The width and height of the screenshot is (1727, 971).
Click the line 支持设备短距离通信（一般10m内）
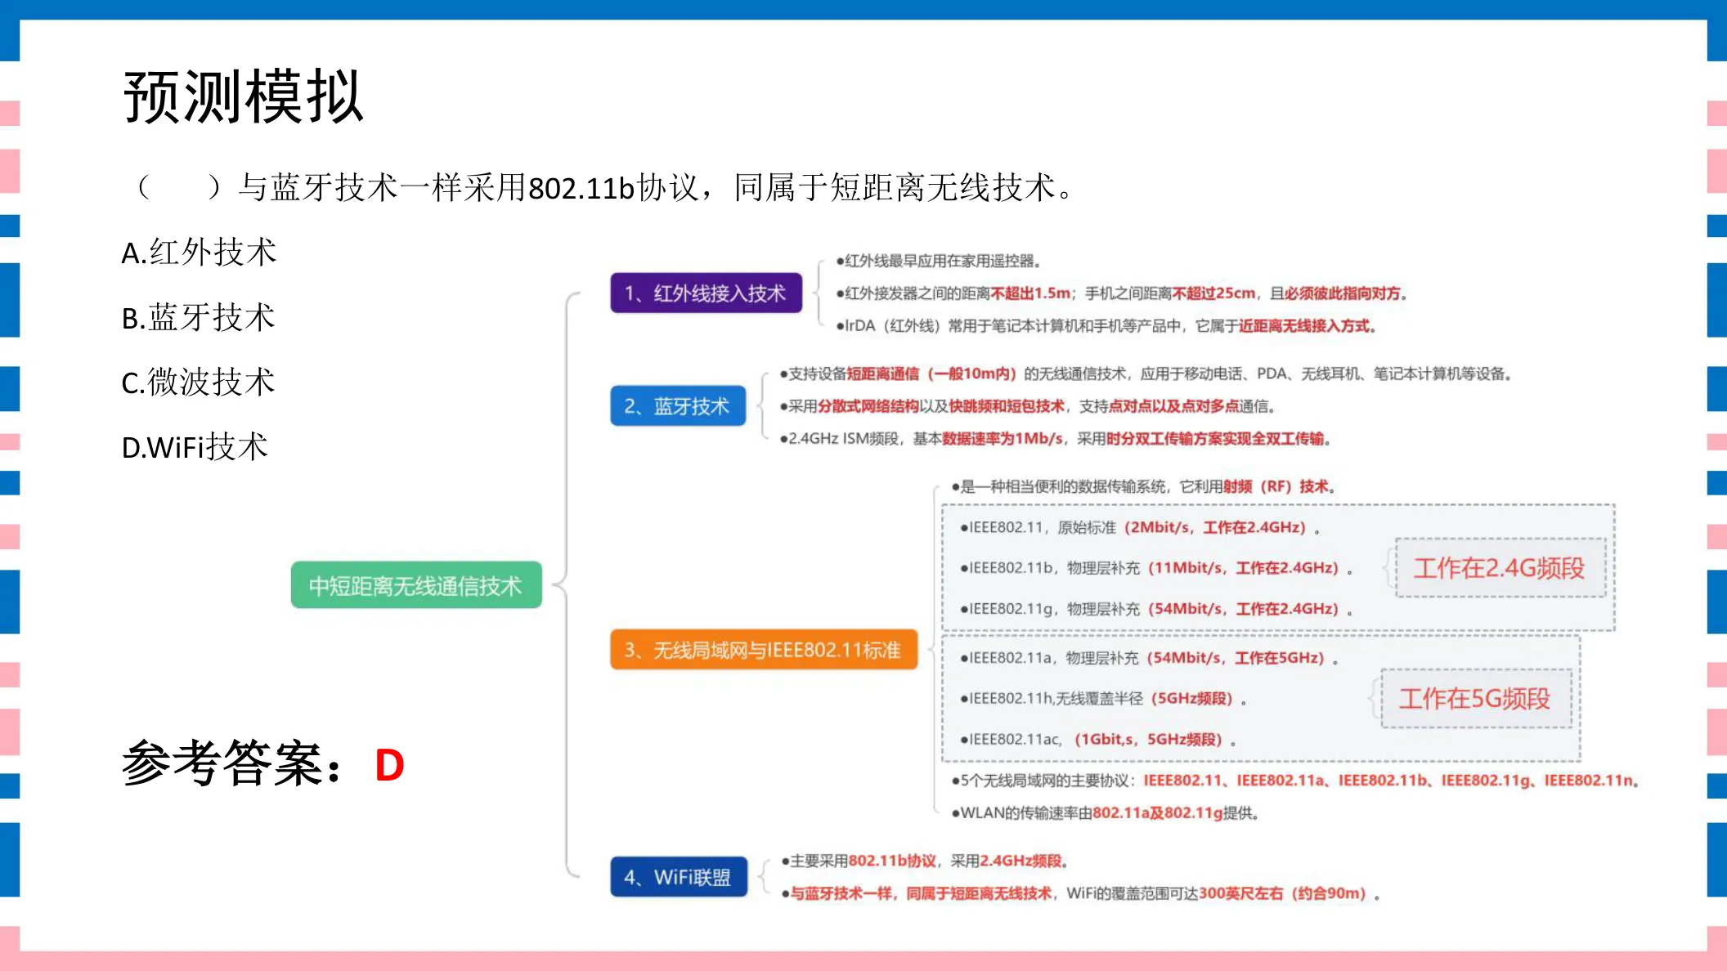pos(1146,374)
